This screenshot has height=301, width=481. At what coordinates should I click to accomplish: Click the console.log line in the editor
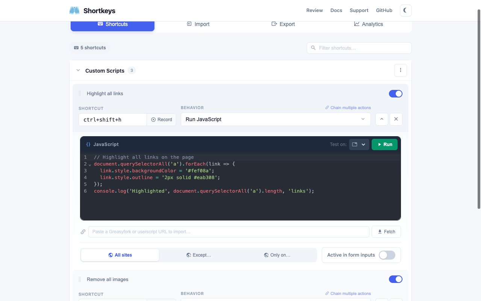204,191
